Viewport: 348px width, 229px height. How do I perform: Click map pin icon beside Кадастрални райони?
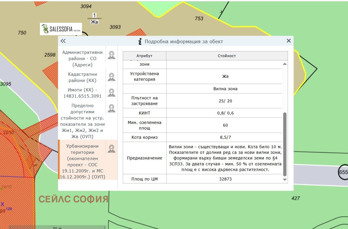[x=111, y=77]
